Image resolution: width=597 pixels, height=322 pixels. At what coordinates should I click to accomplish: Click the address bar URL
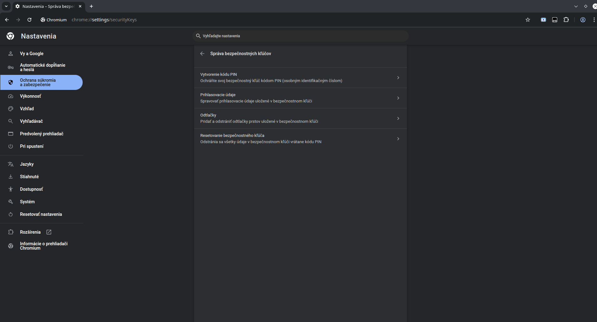[x=104, y=20]
